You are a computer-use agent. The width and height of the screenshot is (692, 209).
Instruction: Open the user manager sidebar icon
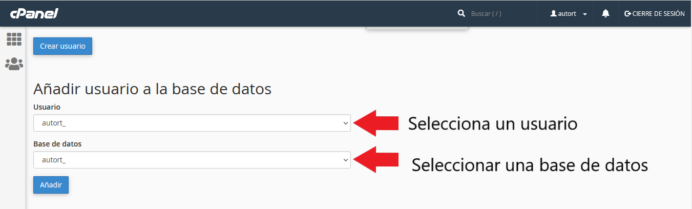[14, 64]
